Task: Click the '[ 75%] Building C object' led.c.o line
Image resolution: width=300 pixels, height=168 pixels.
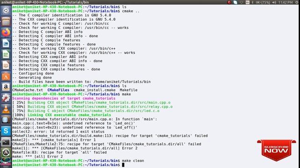Action: (x=86, y=111)
